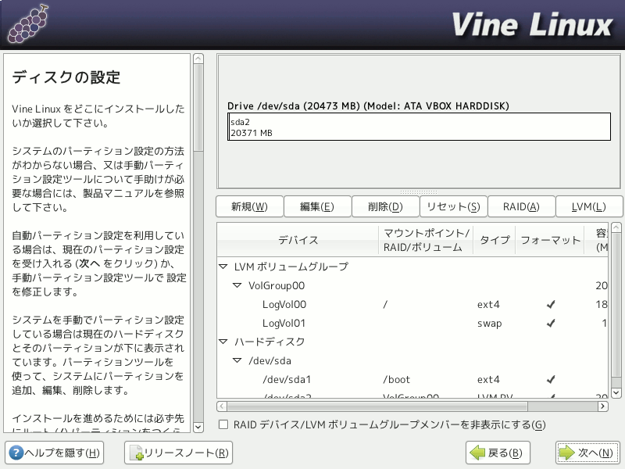The width and height of the screenshot is (625, 469).
Task: Click ヘルプを隠す(H) to hide help
Action: pos(55,453)
